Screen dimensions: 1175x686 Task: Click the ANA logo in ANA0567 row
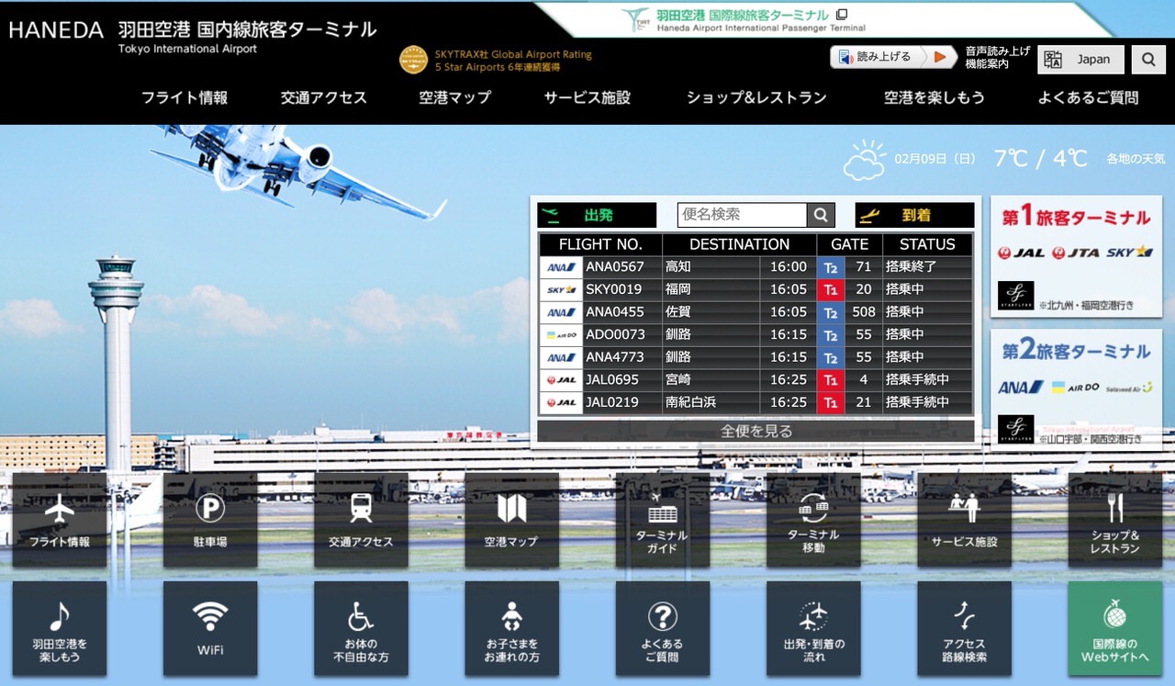561,267
